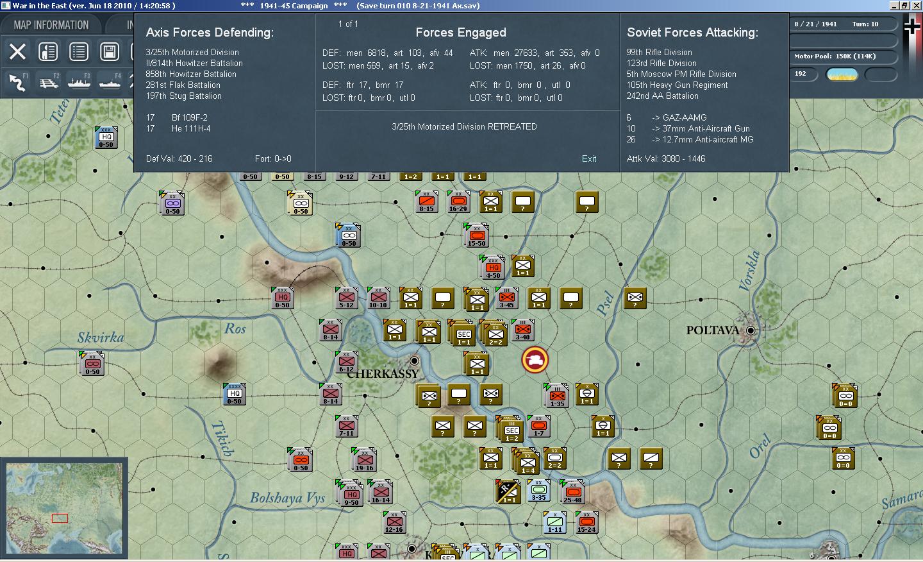
Task: Select the 10-10 infantry counter
Action: [x=378, y=298]
